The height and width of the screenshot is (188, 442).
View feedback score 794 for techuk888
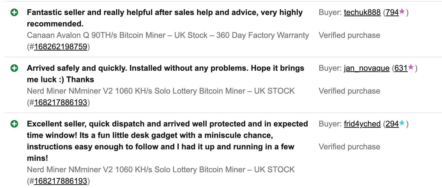(x=392, y=12)
